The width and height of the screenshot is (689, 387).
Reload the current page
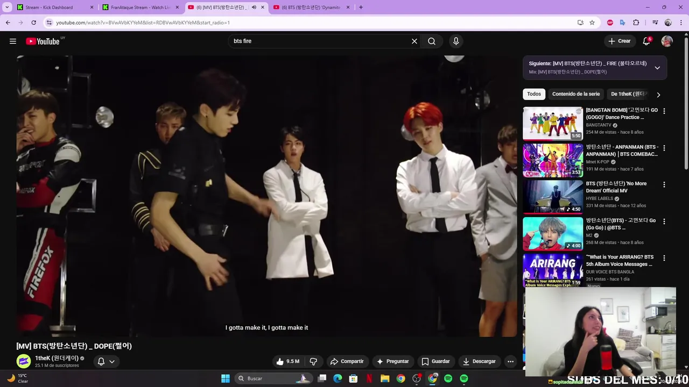pyautogui.click(x=33, y=23)
